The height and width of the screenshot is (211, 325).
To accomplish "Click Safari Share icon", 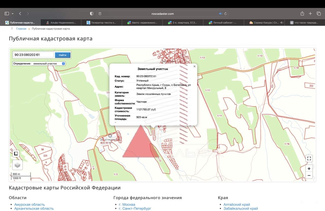I will click(302, 14).
